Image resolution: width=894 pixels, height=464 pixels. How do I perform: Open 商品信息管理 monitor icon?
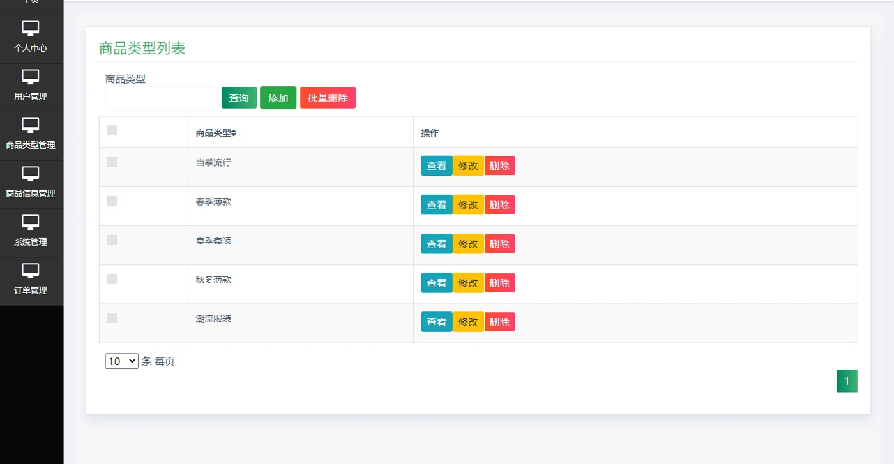[x=31, y=174]
